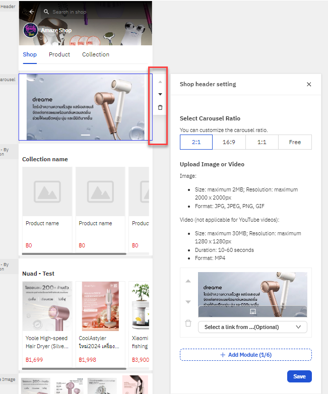Open Yoole High-speed Hair Dryer product
The height and width of the screenshot is (394, 328).
(x=47, y=324)
